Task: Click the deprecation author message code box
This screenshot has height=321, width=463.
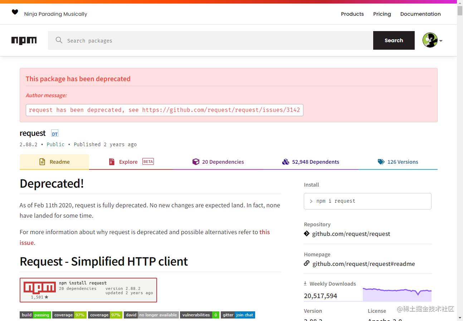Action: (165, 110)
